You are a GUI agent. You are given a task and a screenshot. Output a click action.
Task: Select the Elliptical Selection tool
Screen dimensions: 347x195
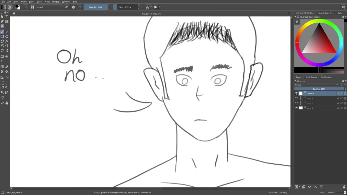click(7, 83)
